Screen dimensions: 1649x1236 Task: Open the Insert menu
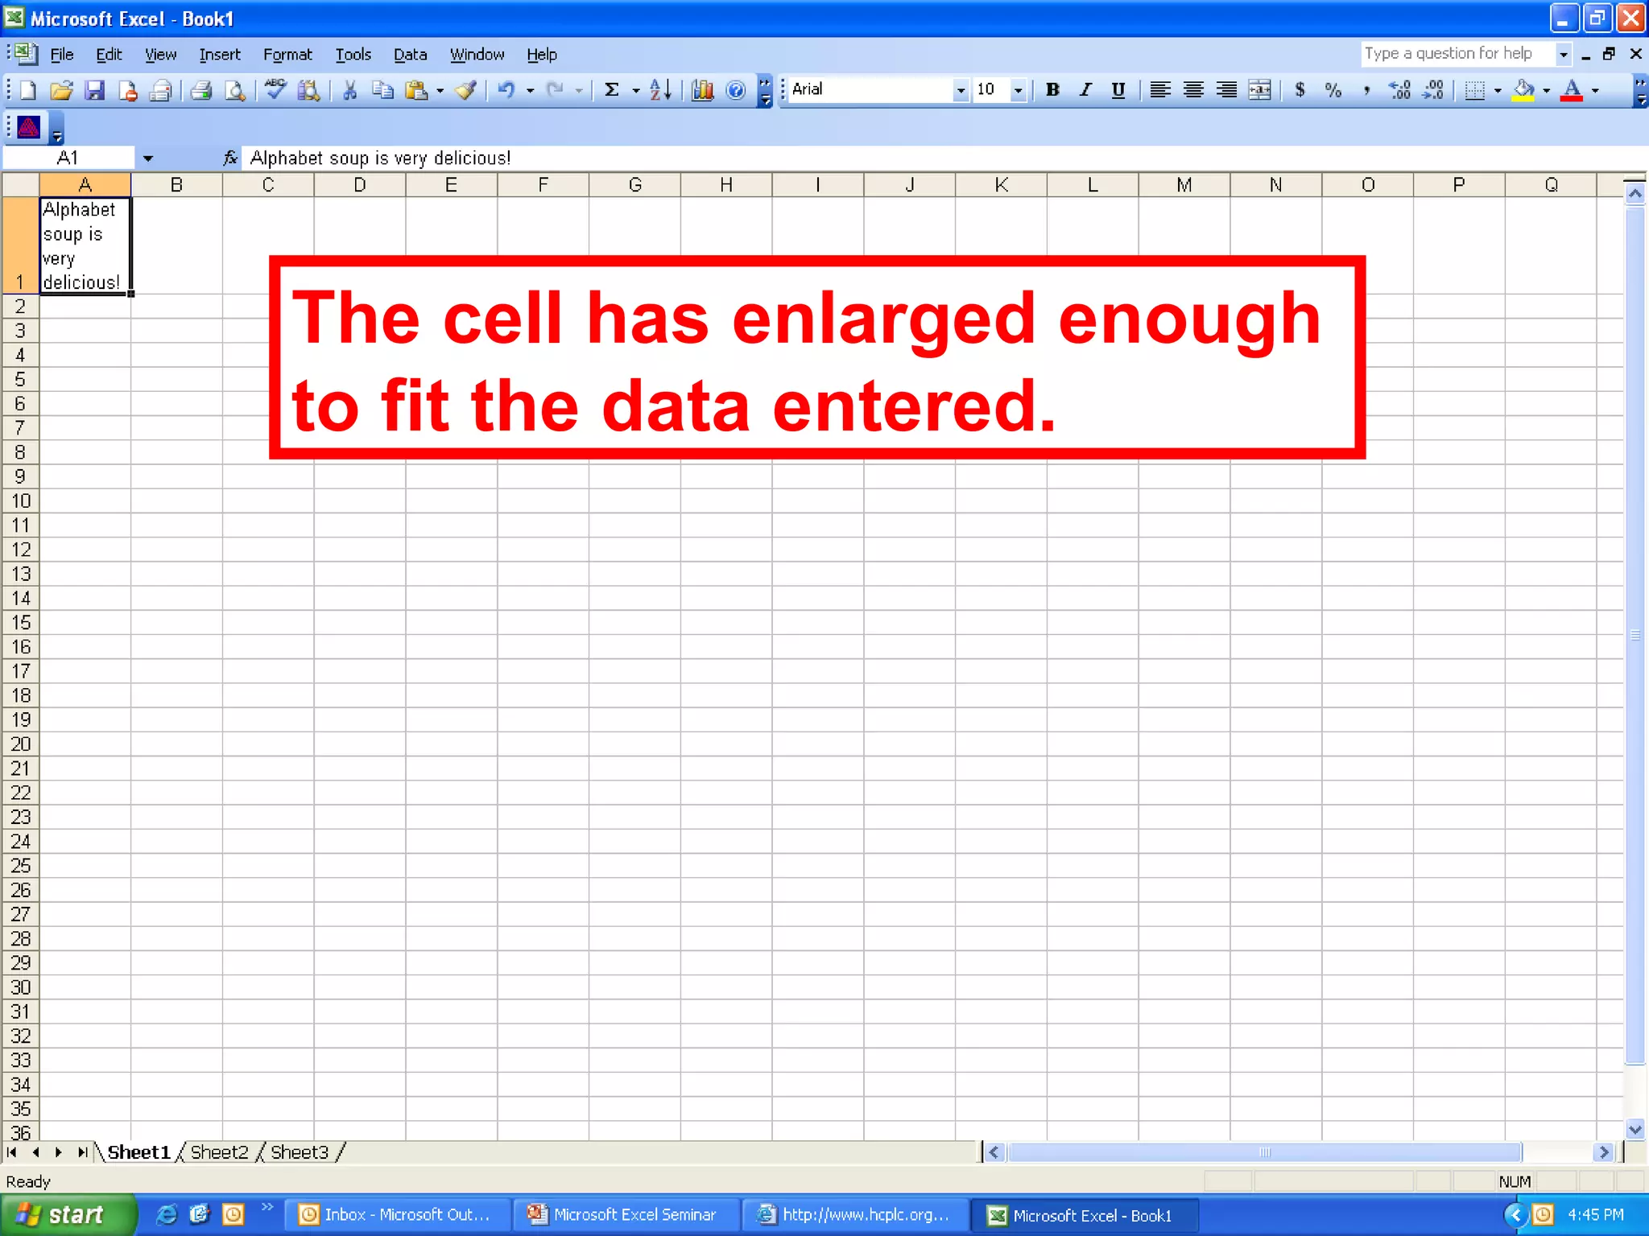tap(220, 55)
